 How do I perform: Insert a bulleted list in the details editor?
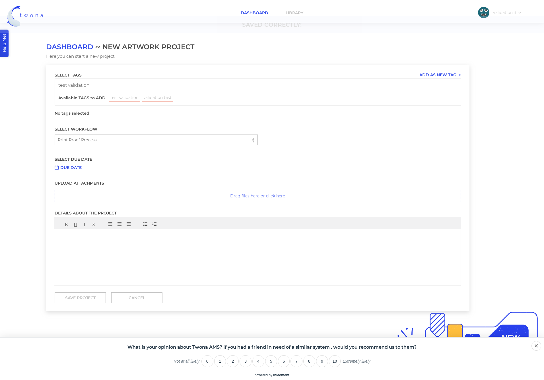pos(145,224)
